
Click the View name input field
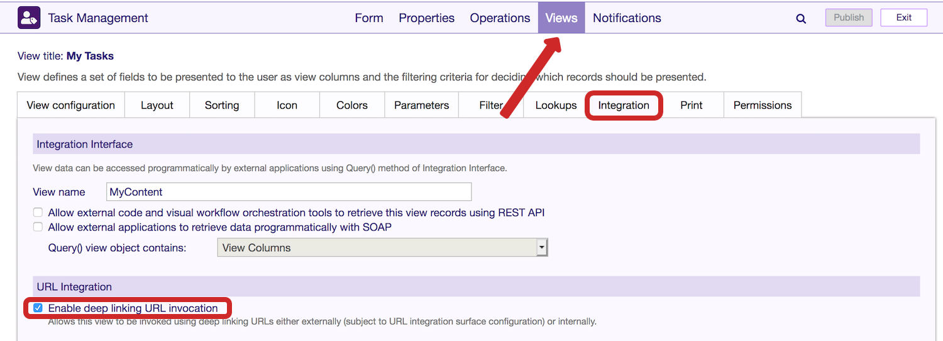pyautogui.click(x=289, y=192)
